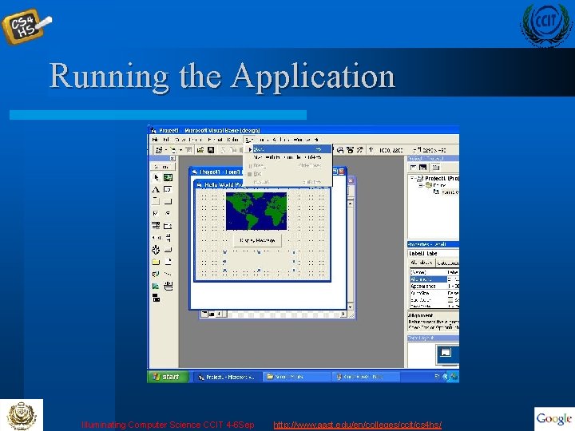Click the Windows start button
Viewport: 575px width, 431px height.
pyautogui.click(x=169, y=377)
